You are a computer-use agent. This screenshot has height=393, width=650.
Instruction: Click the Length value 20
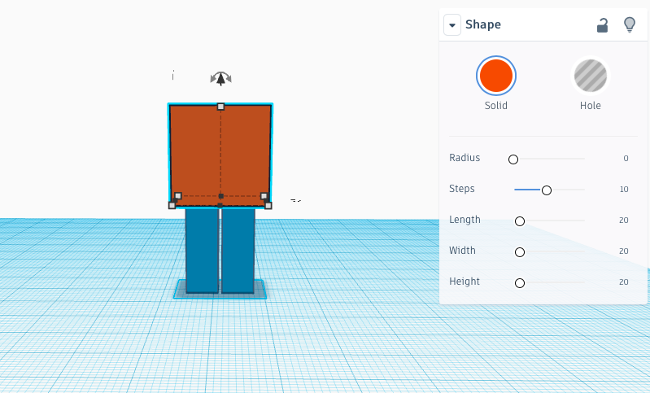(624, 221)
